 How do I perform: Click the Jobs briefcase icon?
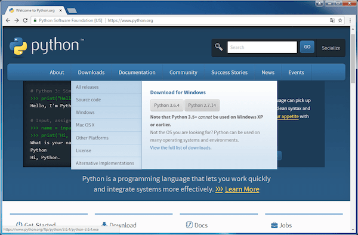(x=274, y=225)
